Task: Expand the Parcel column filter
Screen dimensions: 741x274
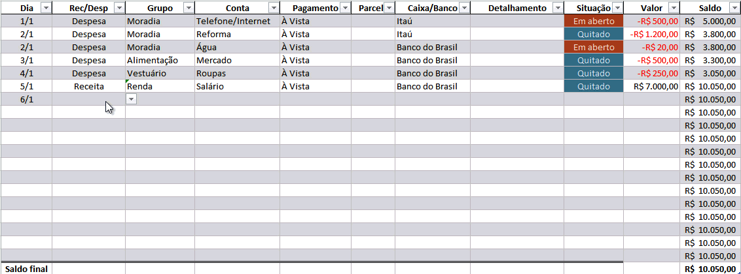Action: 389,8
